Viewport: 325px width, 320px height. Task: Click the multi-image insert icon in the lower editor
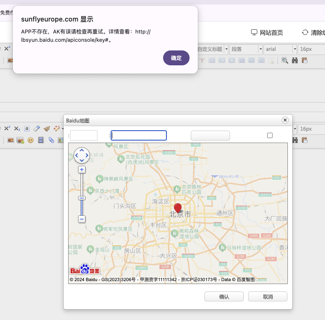tap(21, 141)
